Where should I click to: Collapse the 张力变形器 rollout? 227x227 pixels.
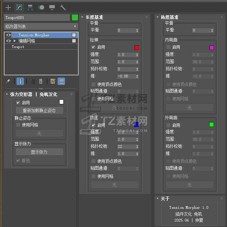(x=7, y=94)
